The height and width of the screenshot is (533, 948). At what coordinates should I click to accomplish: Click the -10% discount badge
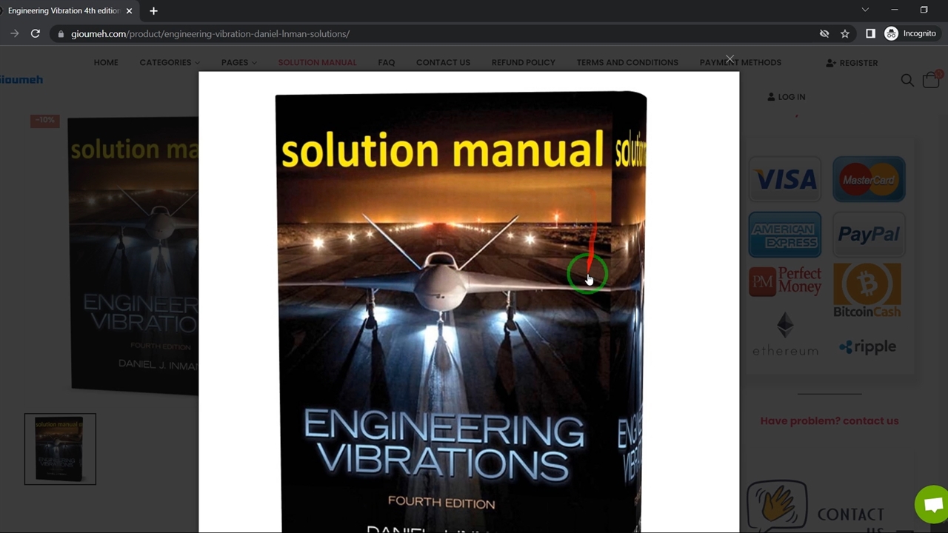pyautogui.click(x=44, y=121)
